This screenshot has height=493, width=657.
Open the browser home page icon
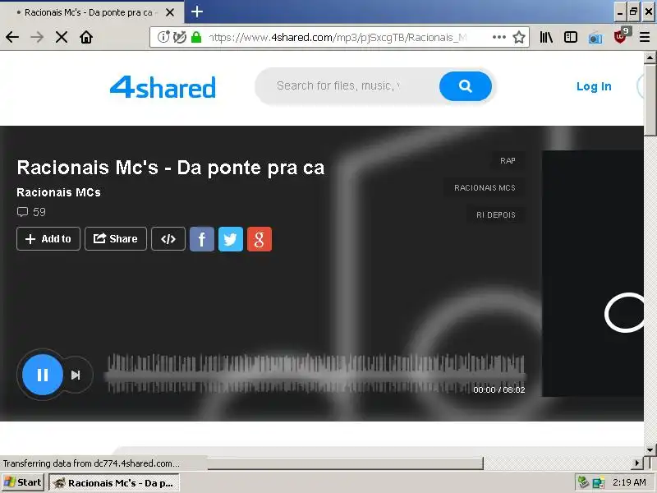tap(86, 37)
